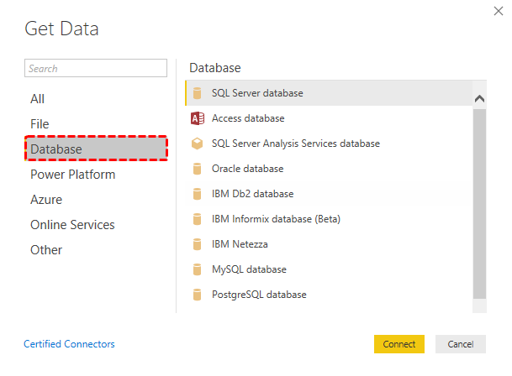This screenshot has width=512, height=376.
Task: Select 'MySQL database' text
Action: [249, 269]
